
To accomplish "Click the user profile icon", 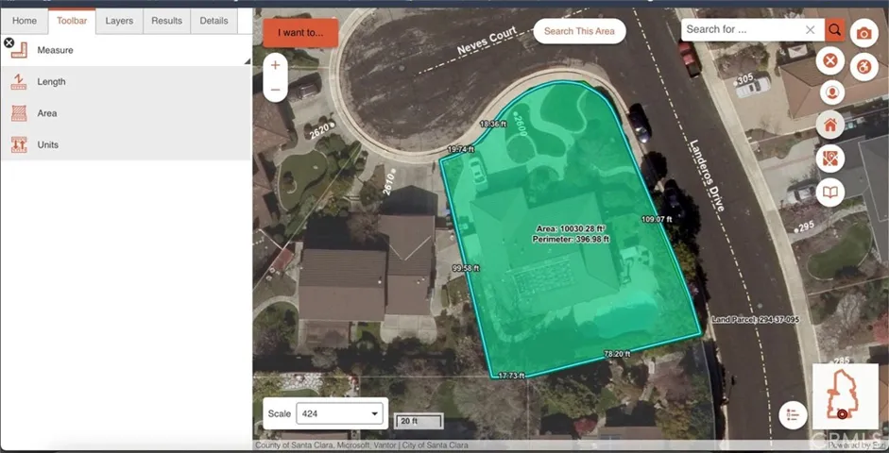I will pyautogui.click(x=831, y=92).
